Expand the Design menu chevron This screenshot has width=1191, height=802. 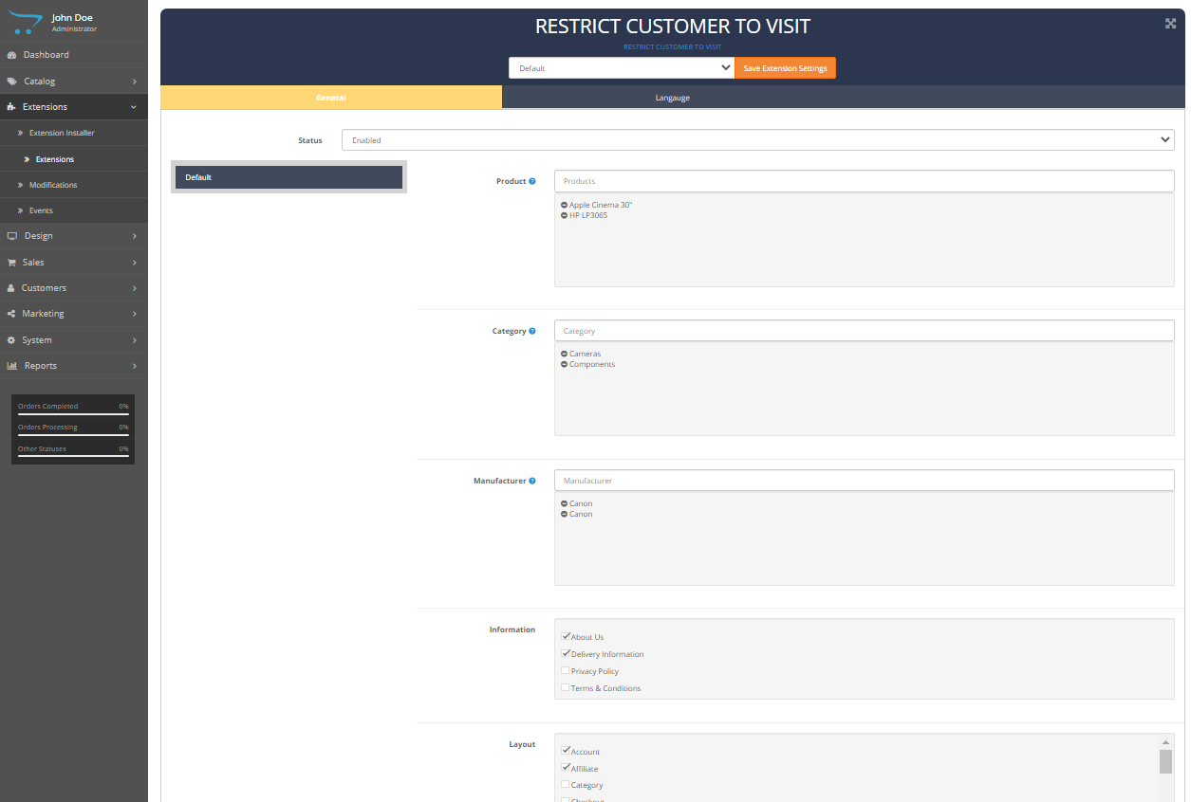[134, 236]
